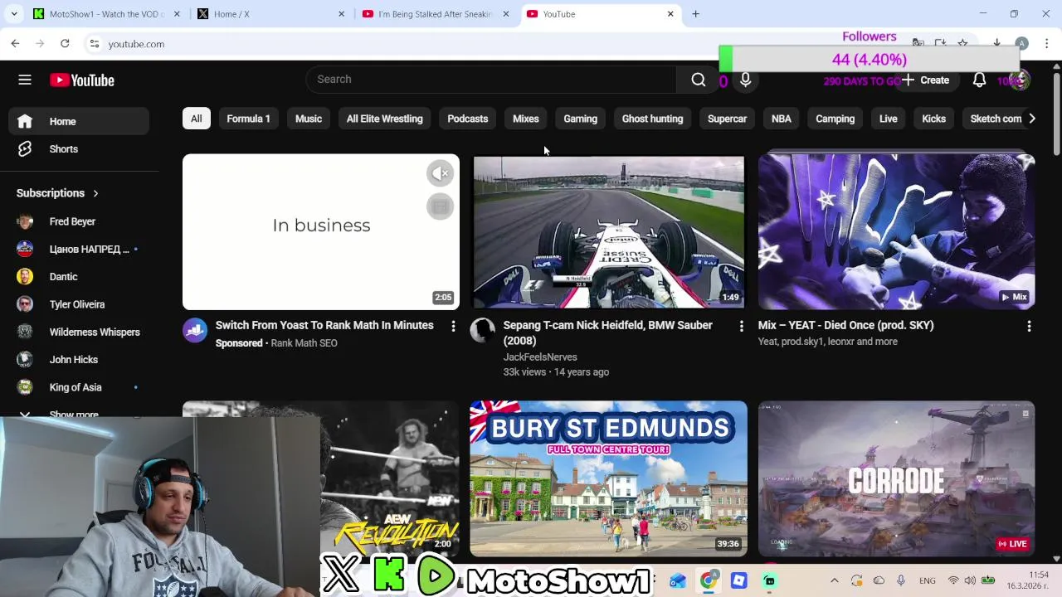
Task: Open Bury St Edmunds tour thumbnail
Action: click(x=608, y=478)
